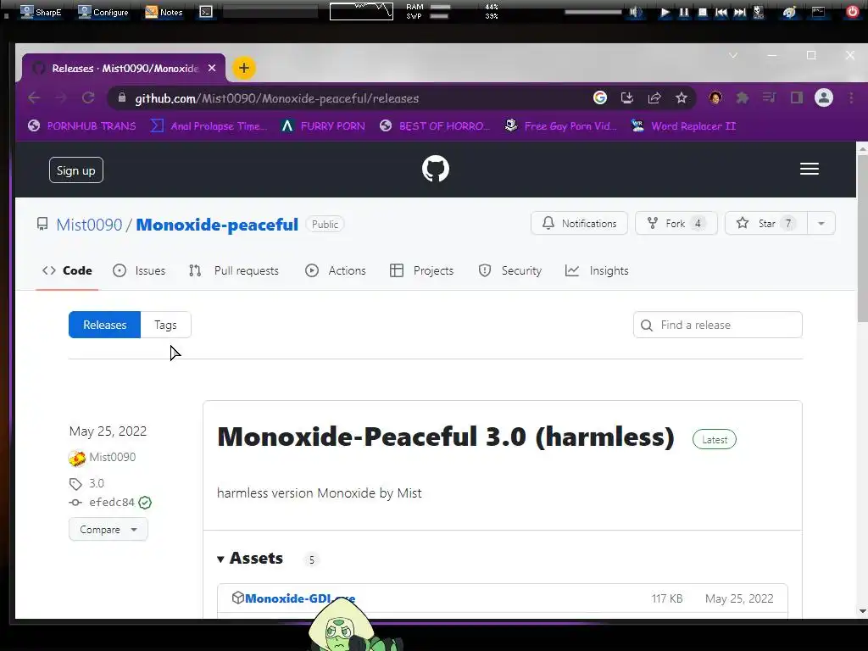The image size is (868, 651).
Task: Click the Notifications button
Action: 579,223
